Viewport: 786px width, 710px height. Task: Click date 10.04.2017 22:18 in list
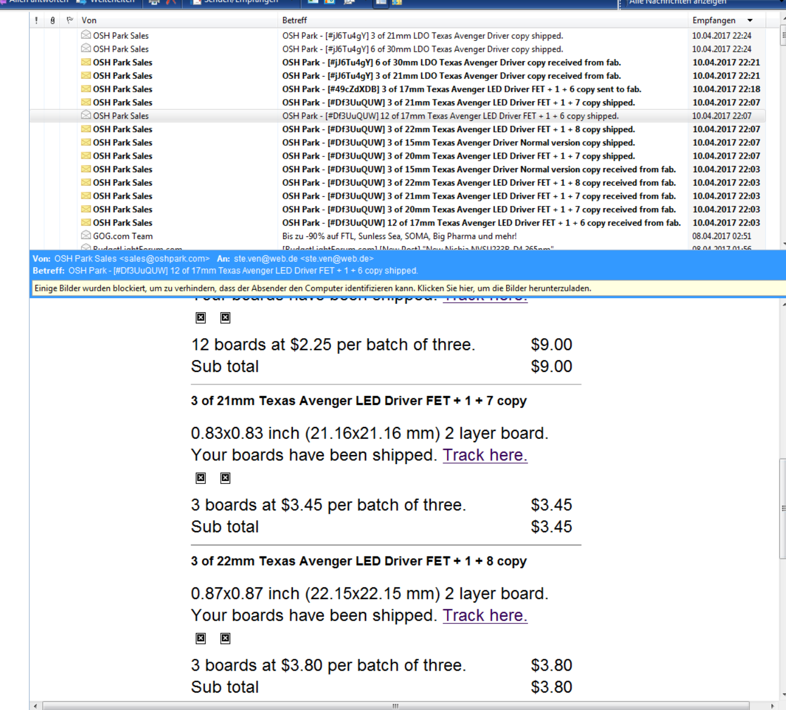726,89
